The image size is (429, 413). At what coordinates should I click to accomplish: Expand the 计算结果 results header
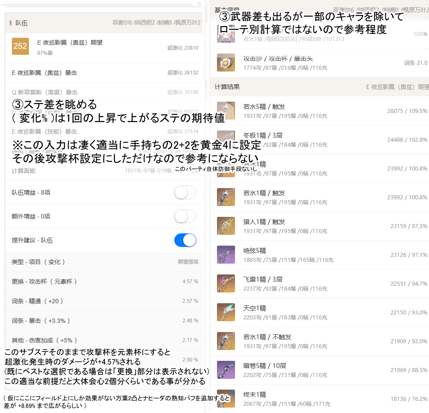[x=320, y=87]
